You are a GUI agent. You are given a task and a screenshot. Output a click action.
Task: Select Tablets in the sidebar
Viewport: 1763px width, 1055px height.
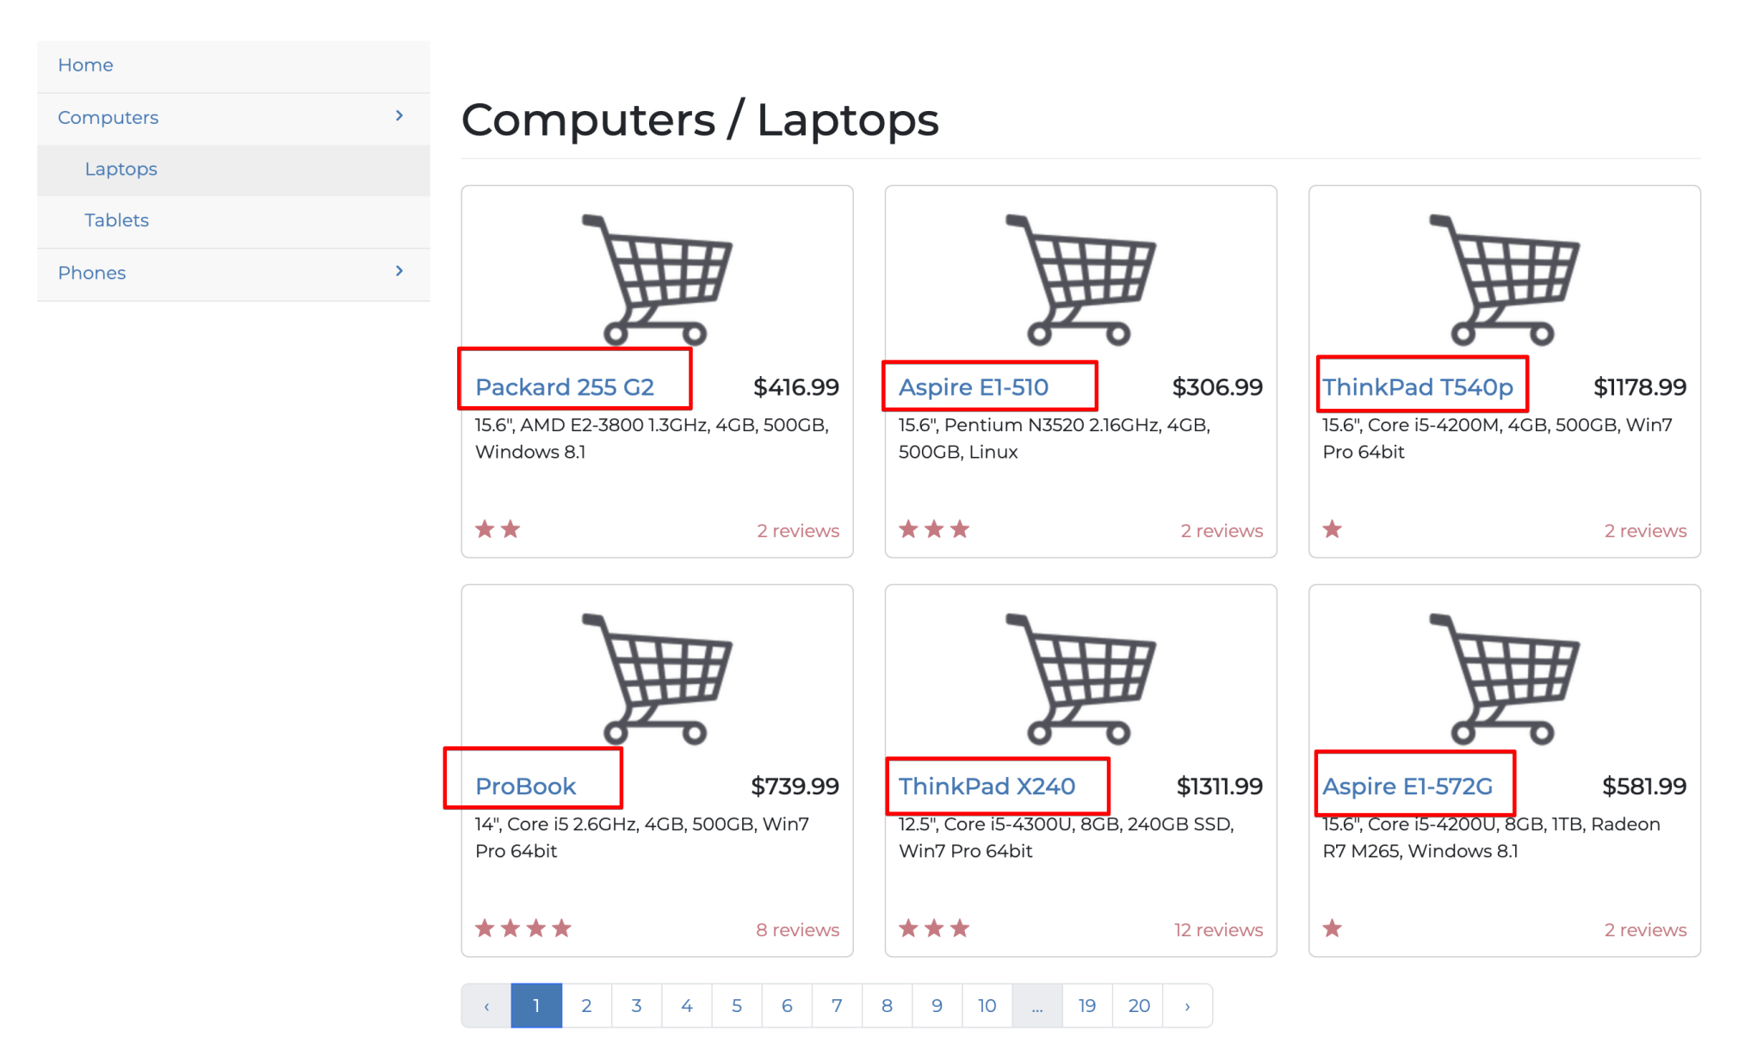pos(116,220)
